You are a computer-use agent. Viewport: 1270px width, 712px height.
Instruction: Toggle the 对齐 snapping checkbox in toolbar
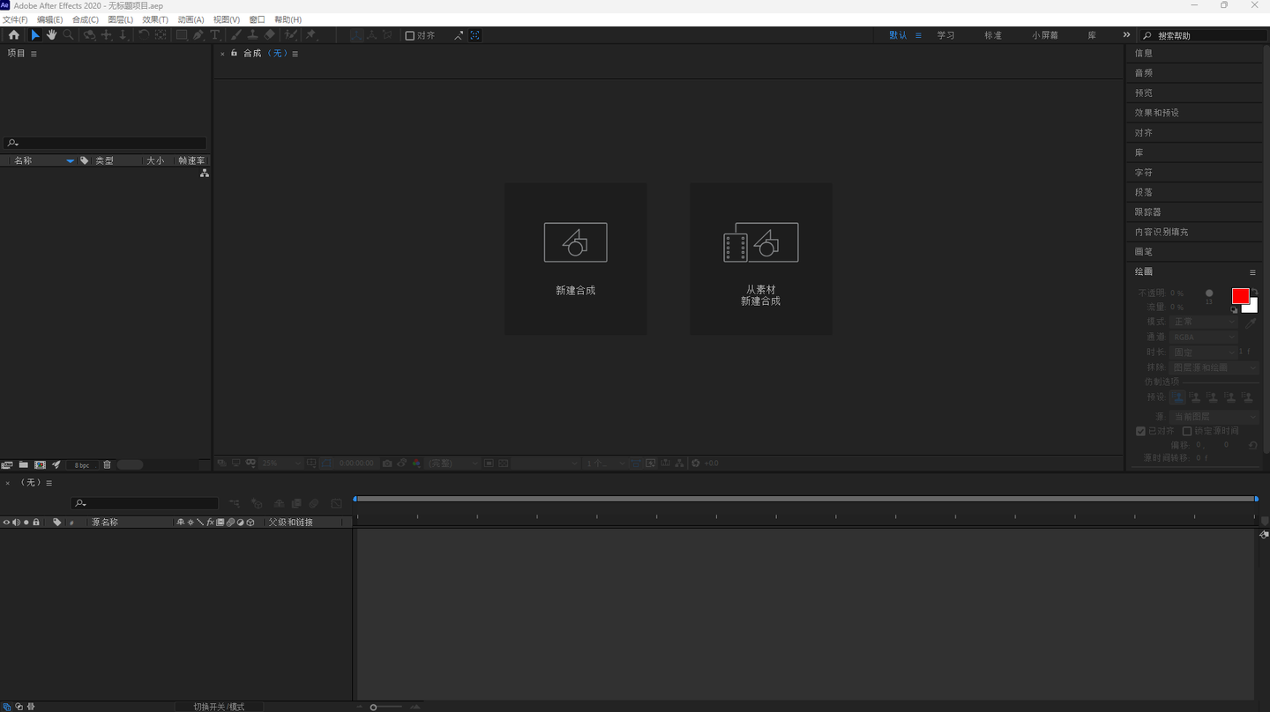click(409, 35)
